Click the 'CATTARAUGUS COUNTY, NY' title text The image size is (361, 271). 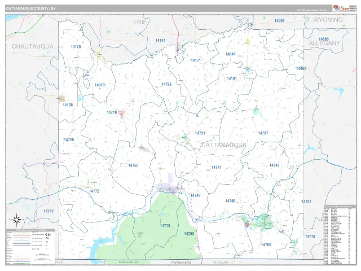click(30, 8)
